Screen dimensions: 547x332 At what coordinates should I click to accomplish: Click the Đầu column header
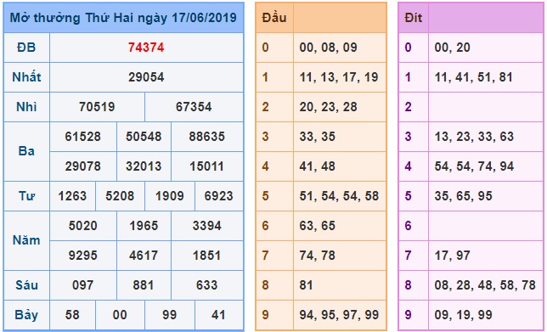274,18
